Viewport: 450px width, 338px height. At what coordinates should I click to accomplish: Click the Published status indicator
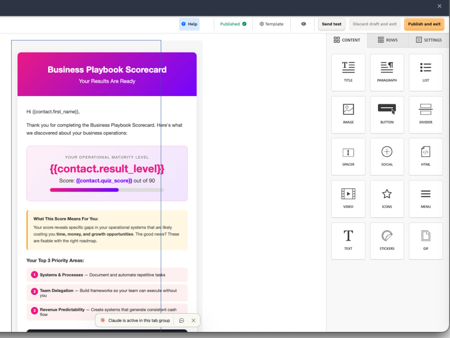[233, 24]
